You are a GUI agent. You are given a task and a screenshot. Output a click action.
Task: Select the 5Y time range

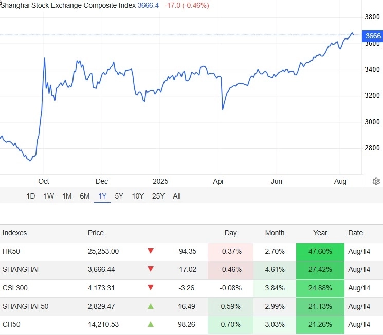click(119, 196)
